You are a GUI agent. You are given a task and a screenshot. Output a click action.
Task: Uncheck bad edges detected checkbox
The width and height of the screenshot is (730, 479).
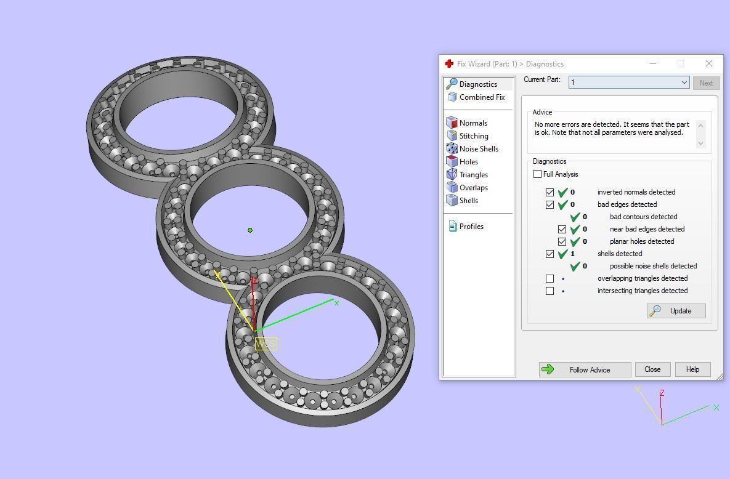click(x=550, y=204)
